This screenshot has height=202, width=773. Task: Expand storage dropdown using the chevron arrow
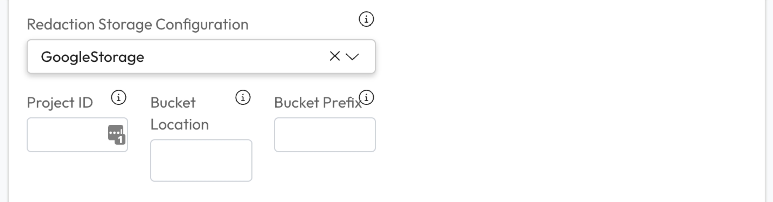pyautogui.click(x=352, y=56)
